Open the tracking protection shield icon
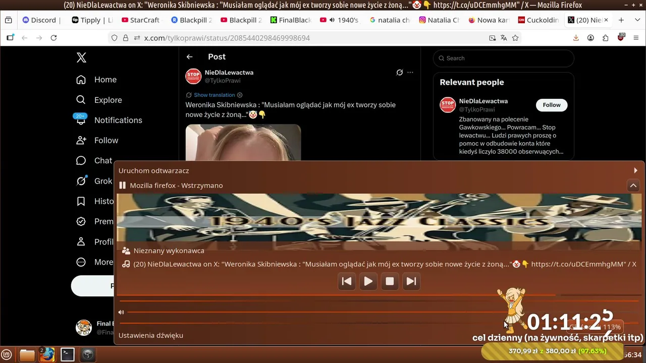 click(x=115, y=38)
